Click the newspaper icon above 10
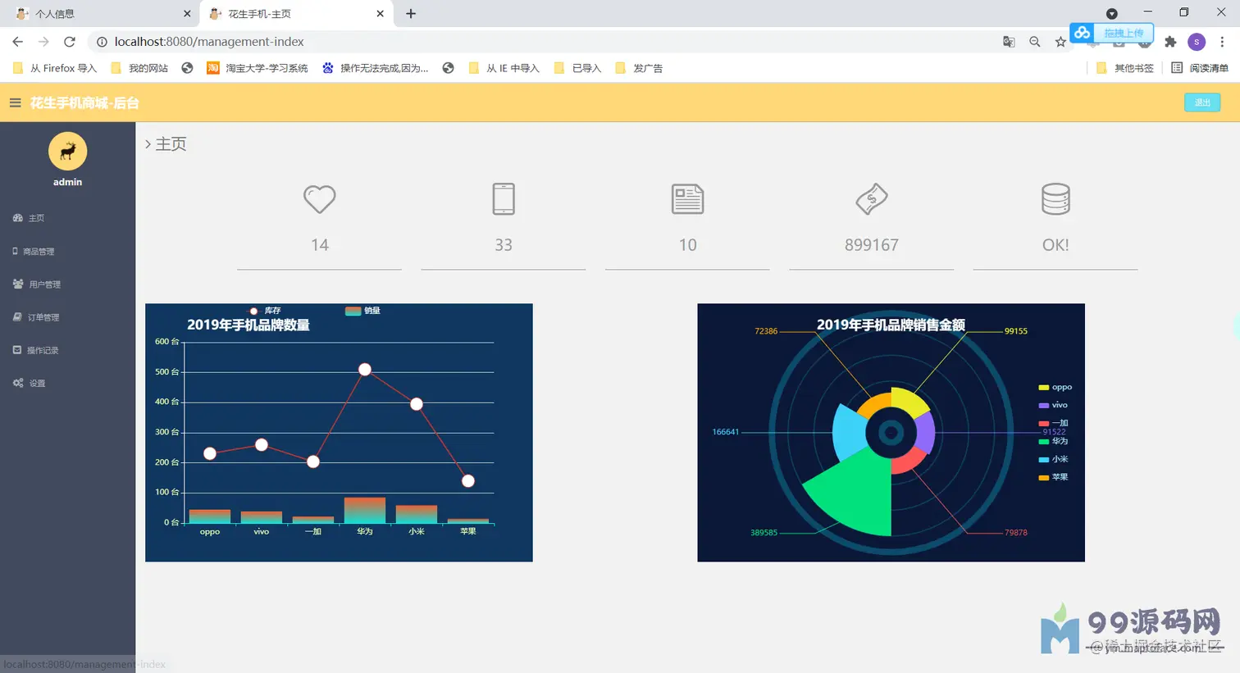The height and width of the screenshot is (673, 1240). click(x=687, y=199)
